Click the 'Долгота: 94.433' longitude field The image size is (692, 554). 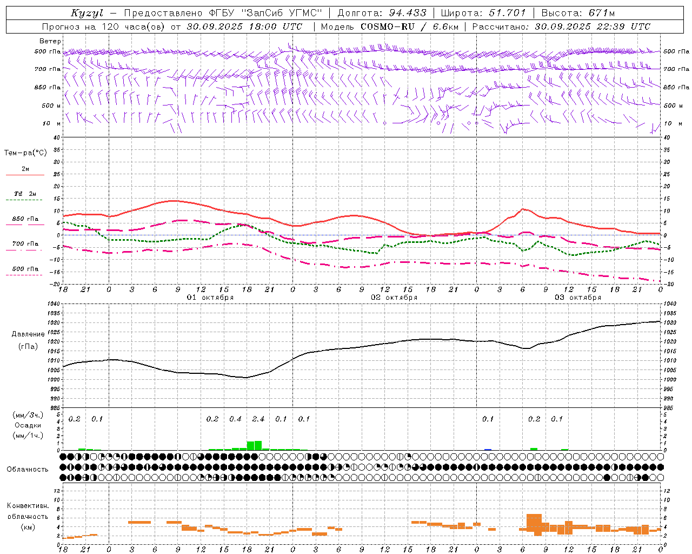pyautogui.click(x=382, y=13)
